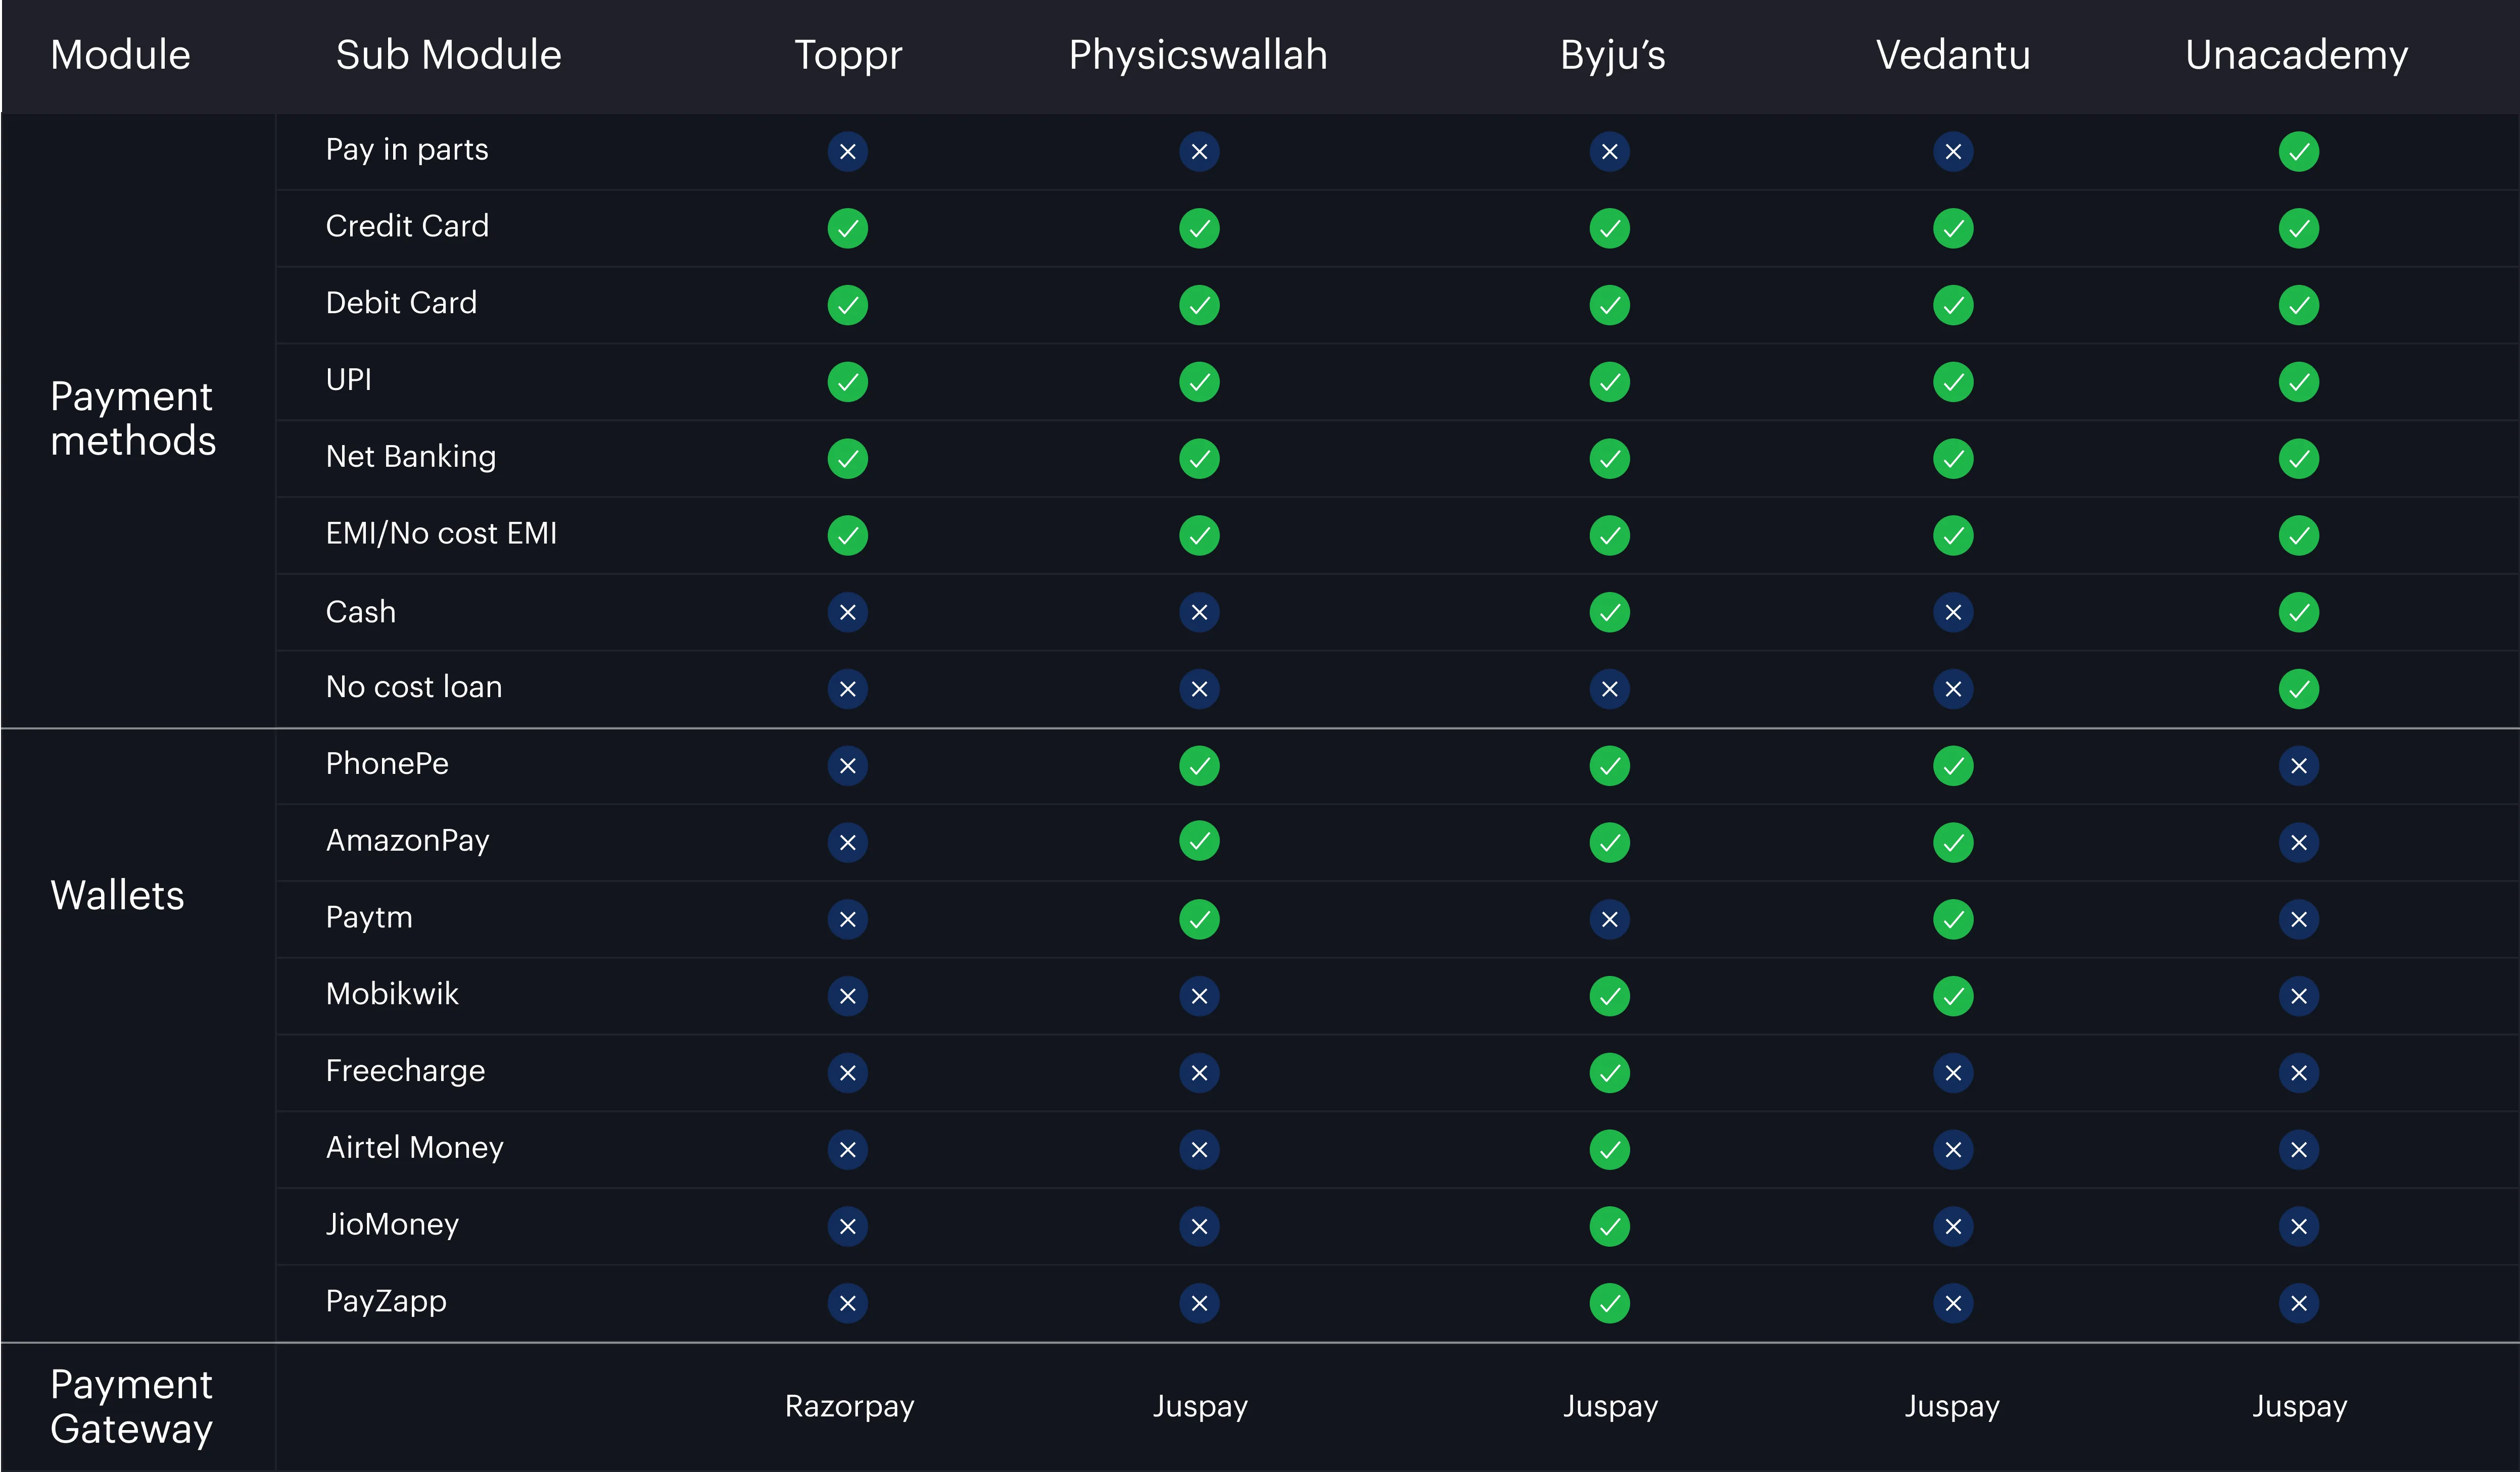Select the Toppr column header
The image size is (2520, 1472).
click(848, 57)
